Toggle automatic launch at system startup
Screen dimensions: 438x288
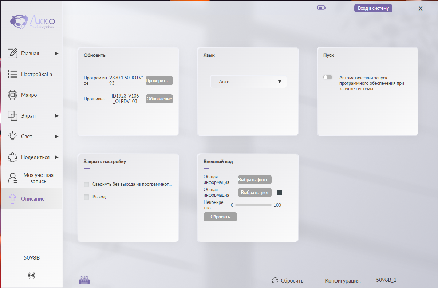click(x=328, y=77)
